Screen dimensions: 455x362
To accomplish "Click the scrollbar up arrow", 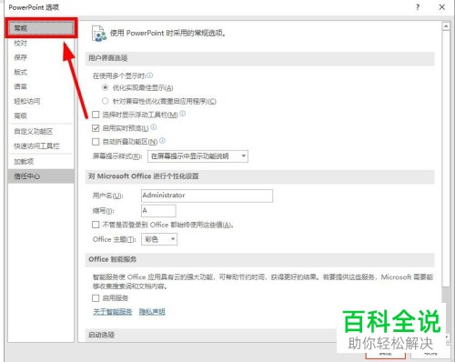I will [446, 26].
